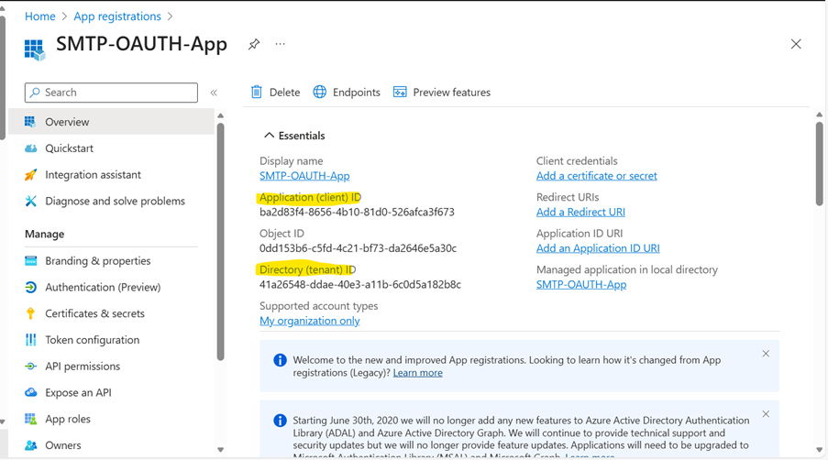
Task: Click the Object ID value 0dd153b6
Action: click(x=358, y=248)
